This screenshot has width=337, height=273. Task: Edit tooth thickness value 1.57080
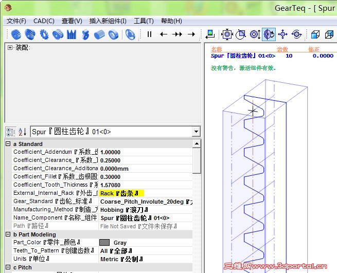click(x=146, y=185)
